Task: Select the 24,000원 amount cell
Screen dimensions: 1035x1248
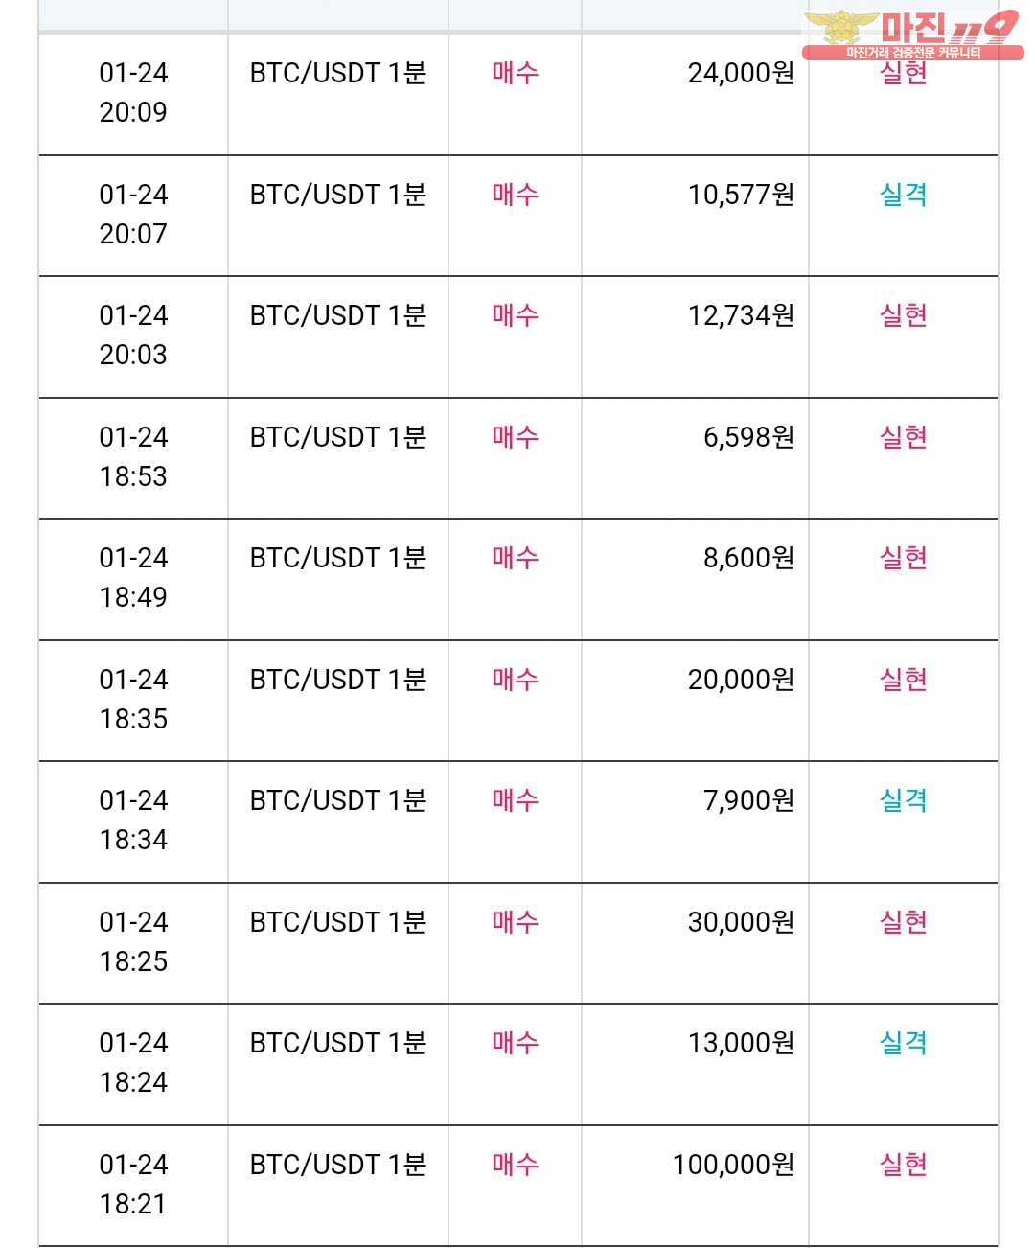Action: (741, 73)
